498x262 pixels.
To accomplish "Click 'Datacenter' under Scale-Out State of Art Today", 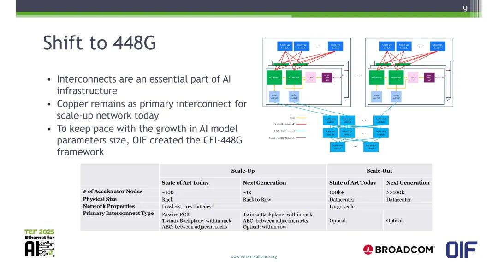I will click(342, 199).
